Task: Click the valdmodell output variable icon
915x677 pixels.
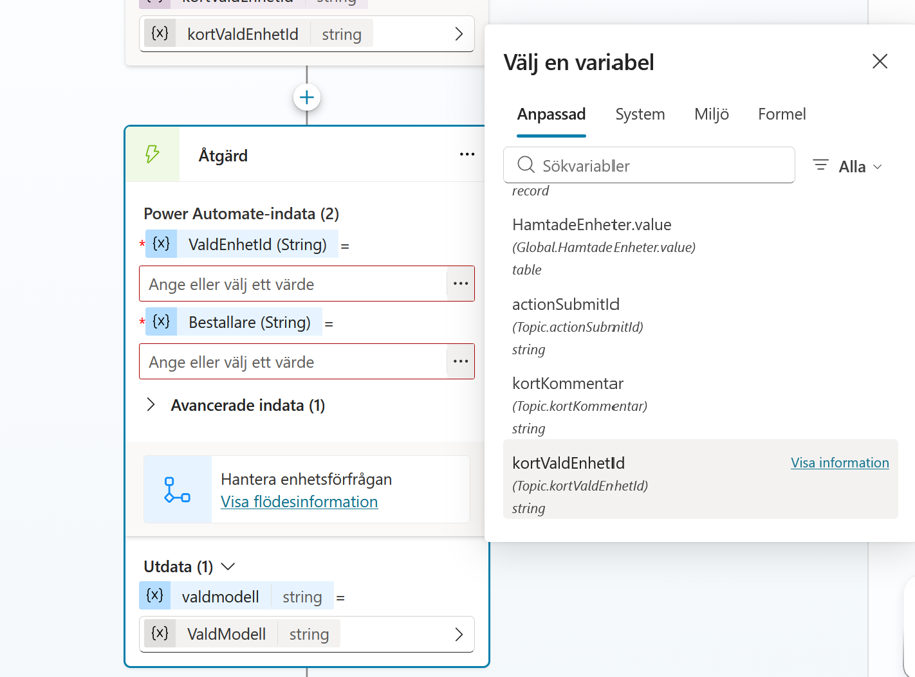Action: pos(155,595)
